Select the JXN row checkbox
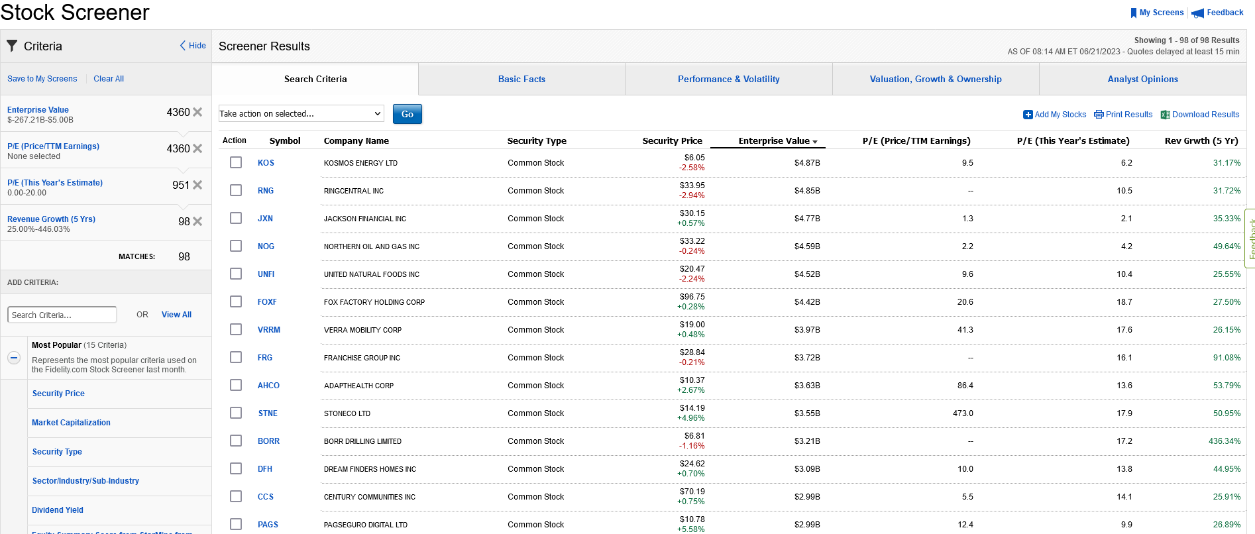Image resolution: width=1255 pixels, height=534 pixels. (x=236, y=218)
